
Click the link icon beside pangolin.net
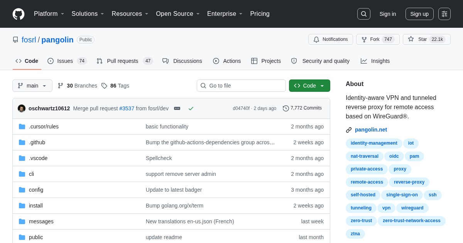click(349, 130)
